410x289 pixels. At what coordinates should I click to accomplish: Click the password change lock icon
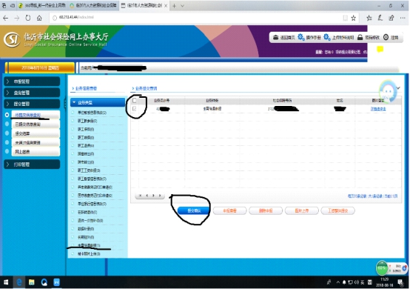click(360, 38)
